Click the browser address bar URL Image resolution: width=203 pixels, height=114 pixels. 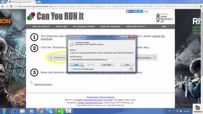click(106, 6)
